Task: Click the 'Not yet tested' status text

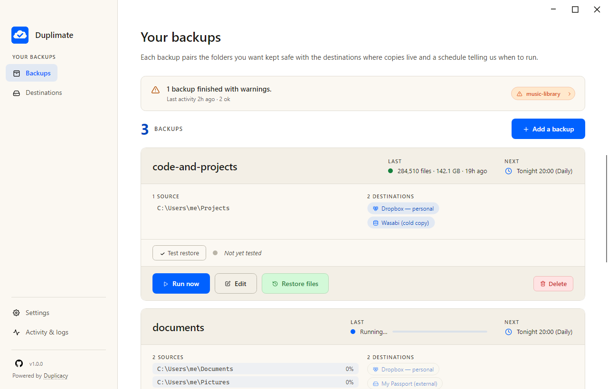Action: coord(243,253)
